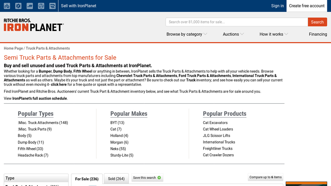Open the Financing menu item
This screenshot has height=186, width=331.
318,34
